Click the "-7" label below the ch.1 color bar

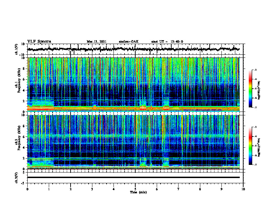click(x=255, y=107)
